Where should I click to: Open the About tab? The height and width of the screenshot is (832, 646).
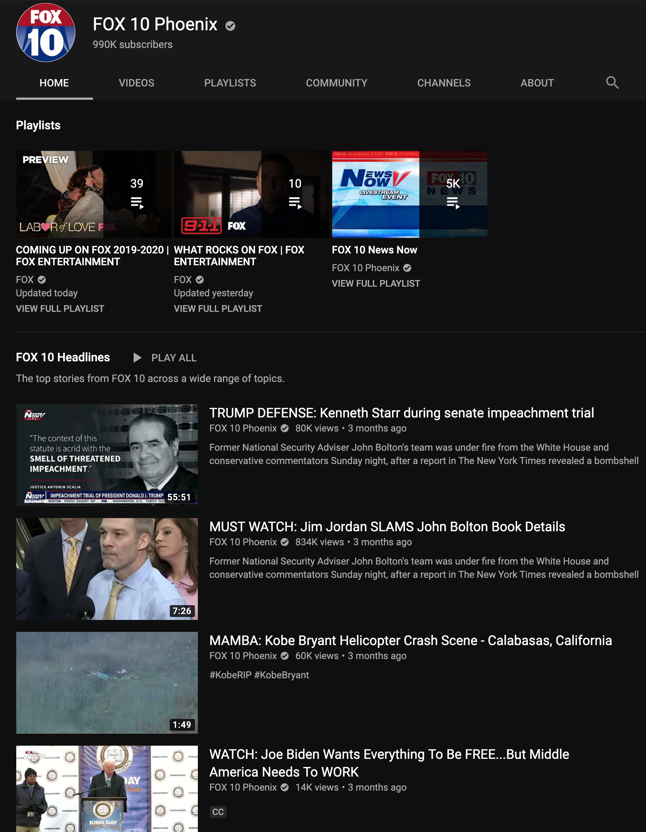[537, 83]
